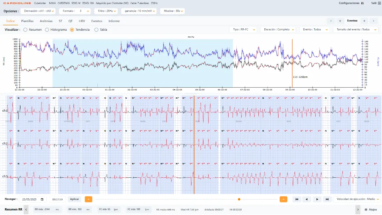Select the Tabla radio button
The image size is (382, 215).
tap(96, 30)
